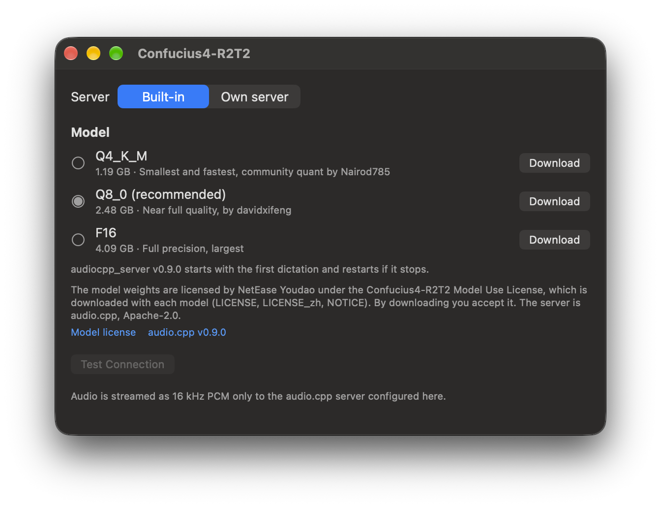Choose the F16 model radio button
This screenshot has height=508, width=661.
78,240
